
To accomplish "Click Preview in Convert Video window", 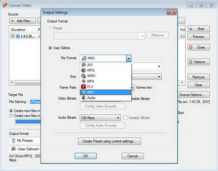I will pyautogui.click(x=198, y=37).
